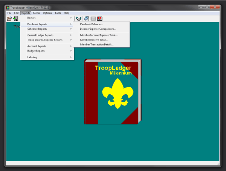This screenshot has height=171, width=226.
Task: Open the Forms menu
Action: pyautogui.click(x=36, y=13)
